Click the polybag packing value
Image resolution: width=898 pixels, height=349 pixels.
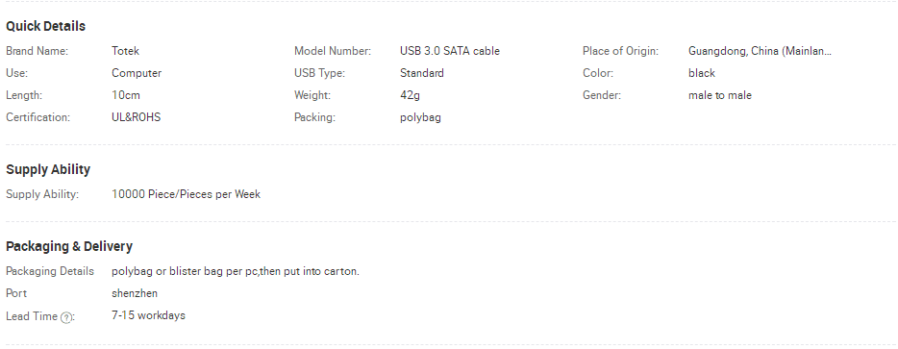pos(420,118)
